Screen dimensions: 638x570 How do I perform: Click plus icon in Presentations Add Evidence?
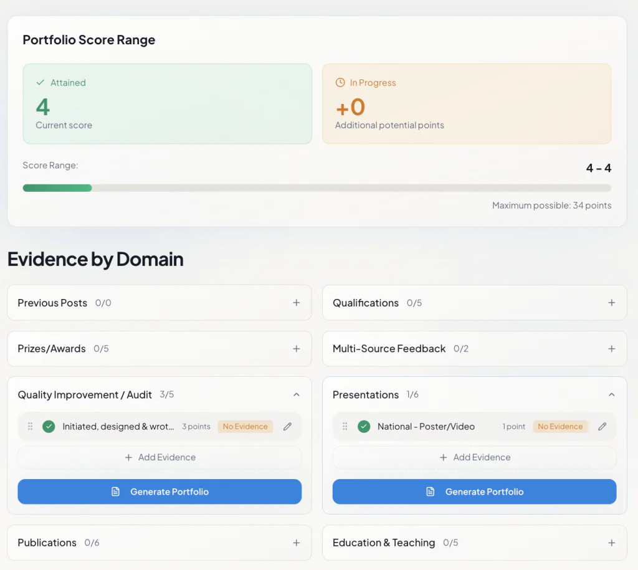click(444, 457)
